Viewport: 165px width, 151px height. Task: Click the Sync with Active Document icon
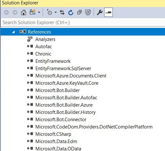[x=62, y=12]
